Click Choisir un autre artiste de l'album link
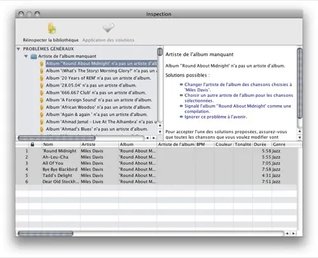This screenshot has width=318, height=258. click(x=238, y=98)
